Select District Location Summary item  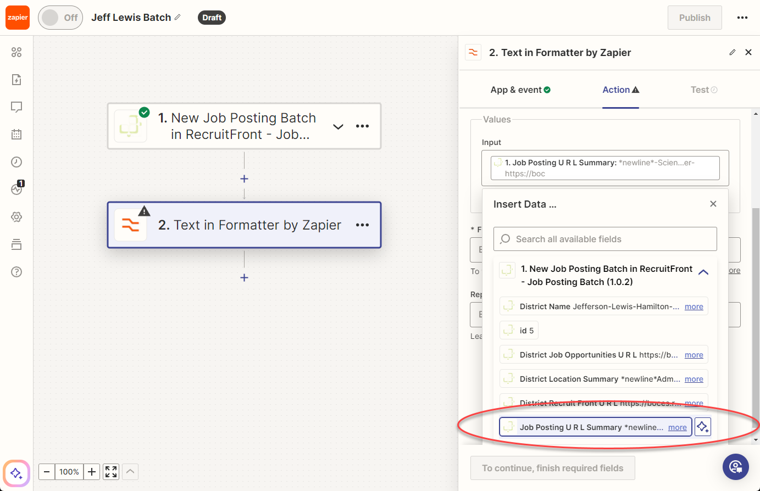[x=604, y=379]
